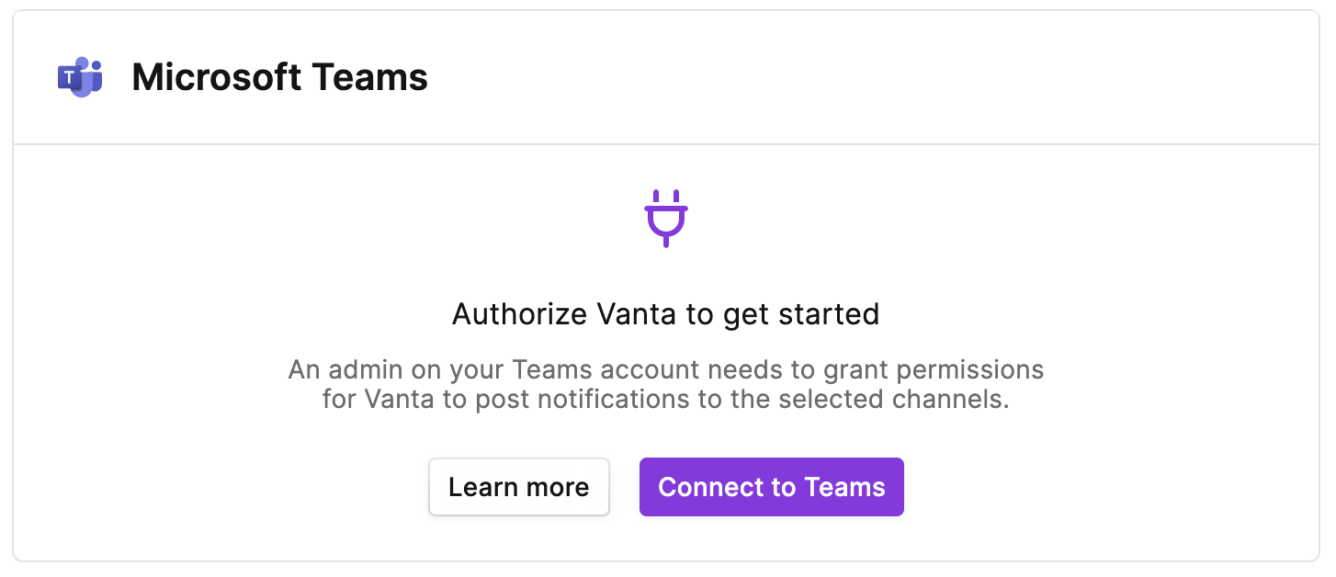Click the word Vanta in the heading

pos(638,314)
